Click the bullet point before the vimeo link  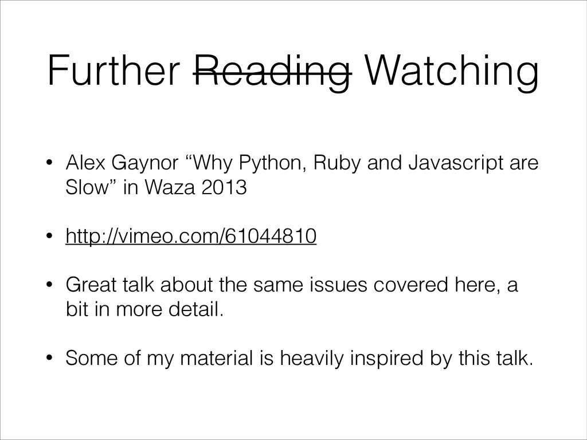[x=49, y=236]
